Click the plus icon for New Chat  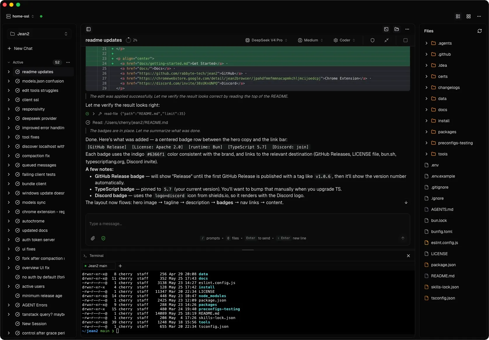pyautogui.click(x=9, y=48)
